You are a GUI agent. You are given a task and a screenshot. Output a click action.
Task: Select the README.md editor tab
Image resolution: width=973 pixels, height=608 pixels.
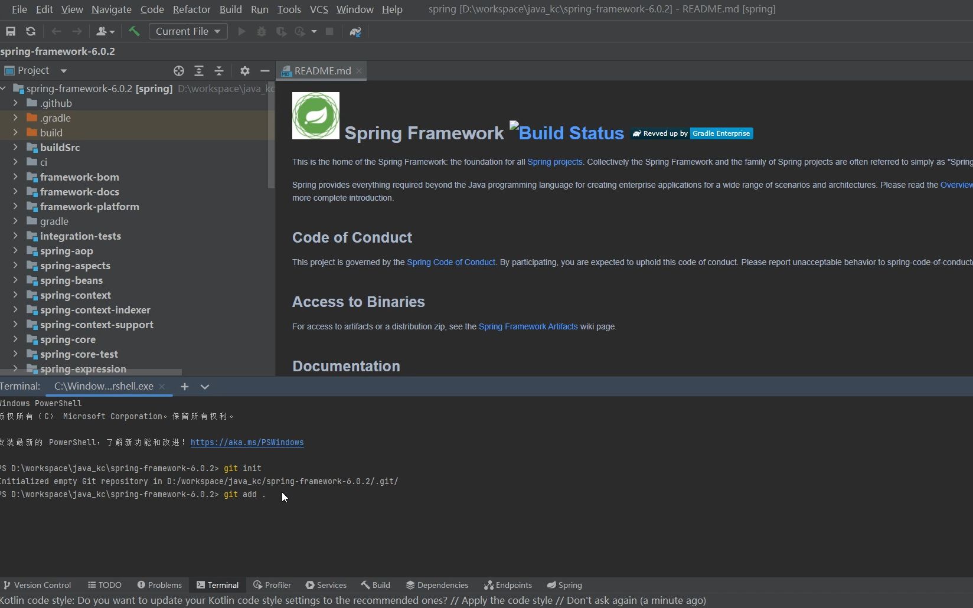click(322, 71)
